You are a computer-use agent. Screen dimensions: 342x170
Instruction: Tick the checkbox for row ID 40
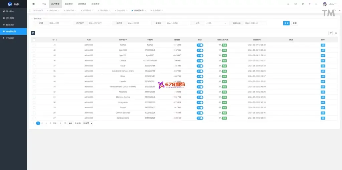[34, 50]
